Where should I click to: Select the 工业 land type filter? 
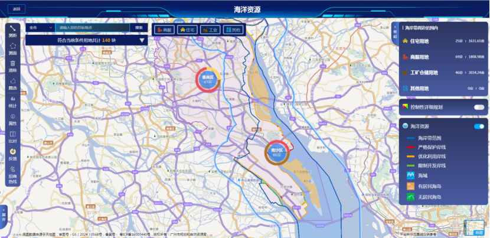click(x=210, y=29)
